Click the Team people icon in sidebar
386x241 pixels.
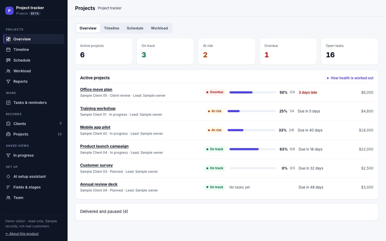click(8, 198)
